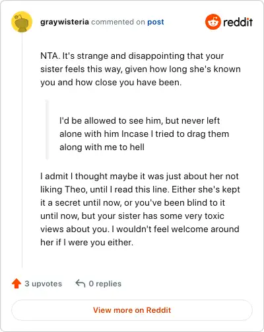
Task: Click the '3 upvotes' count label
Action: [x=44, y=284]
